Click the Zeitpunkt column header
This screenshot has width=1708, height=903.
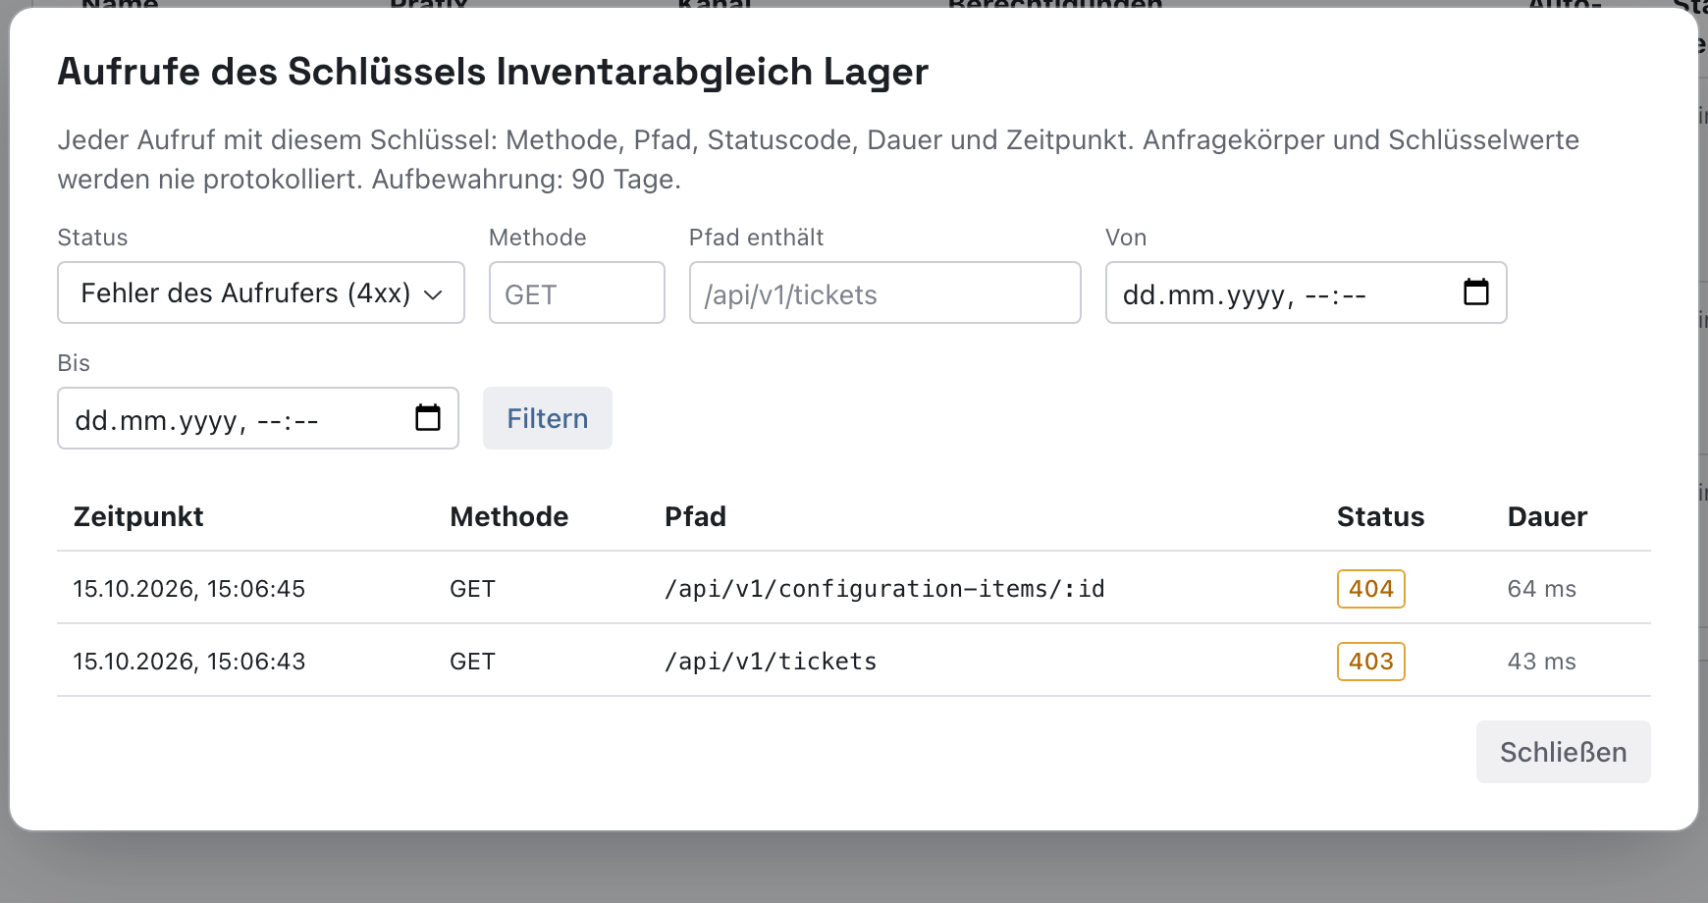(x=138, y=516)
